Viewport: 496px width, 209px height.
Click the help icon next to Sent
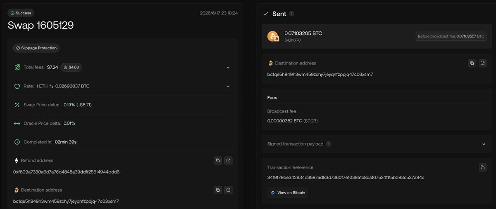point(292,14)
